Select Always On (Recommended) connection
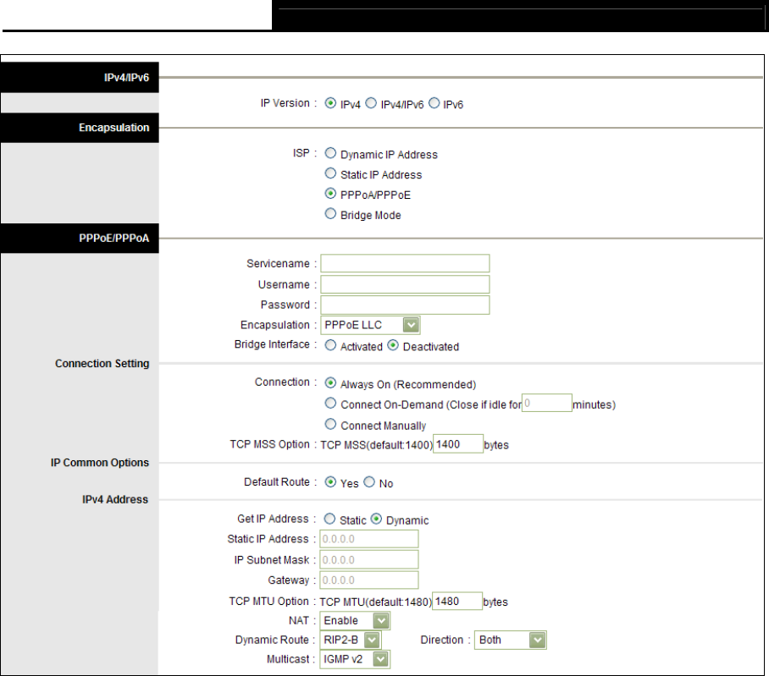 330,383
